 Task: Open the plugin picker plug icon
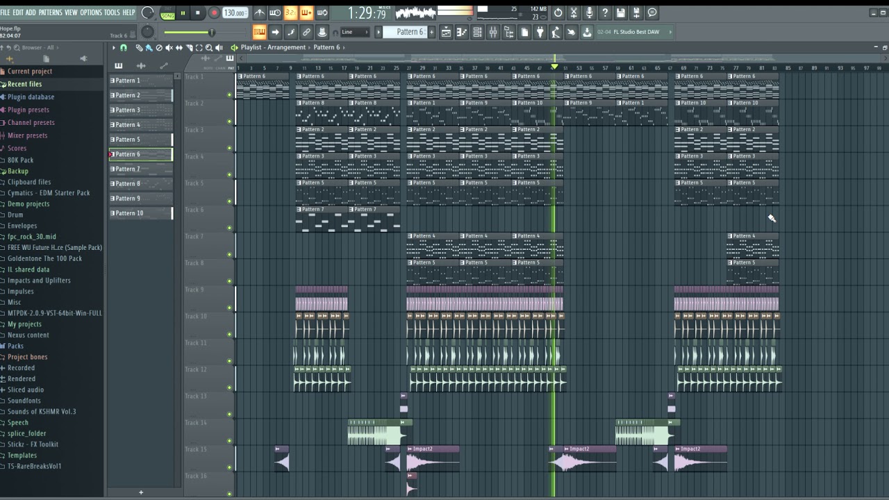click(x=540, y=32)
